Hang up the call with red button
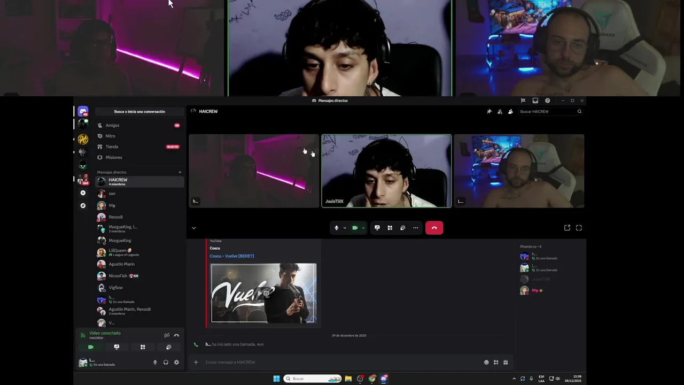 coord(434,228)
